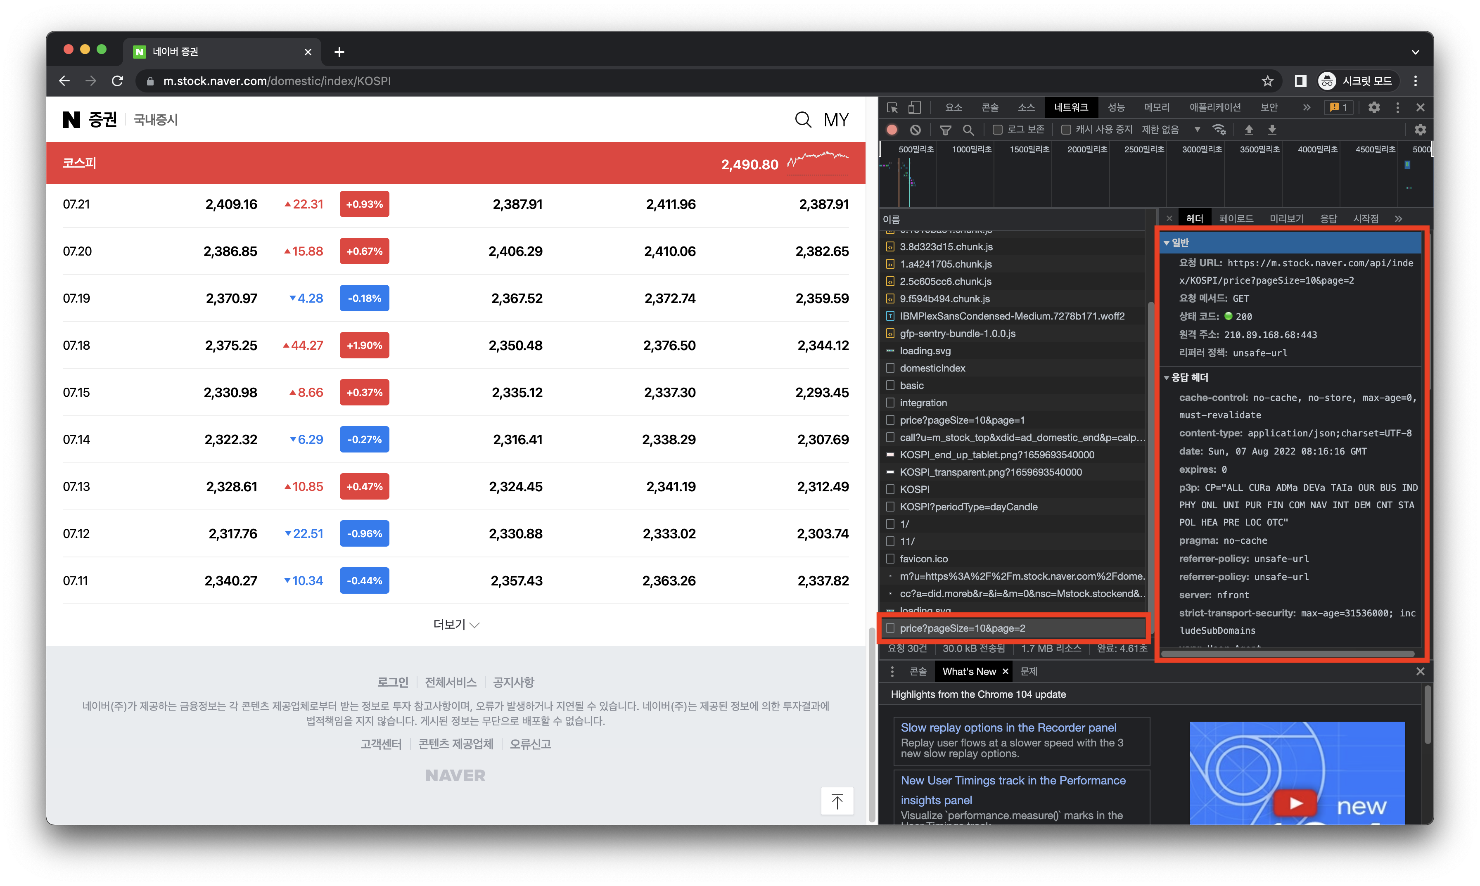Import HAR file upload arrow icon
Viewport: 1480px width, 886px height.
pyautogui.click(x=1248, y=130)
